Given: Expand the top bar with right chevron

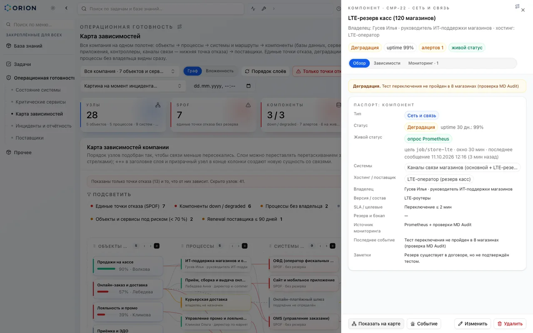Looking at the screenshot, I should click(274, 9).
